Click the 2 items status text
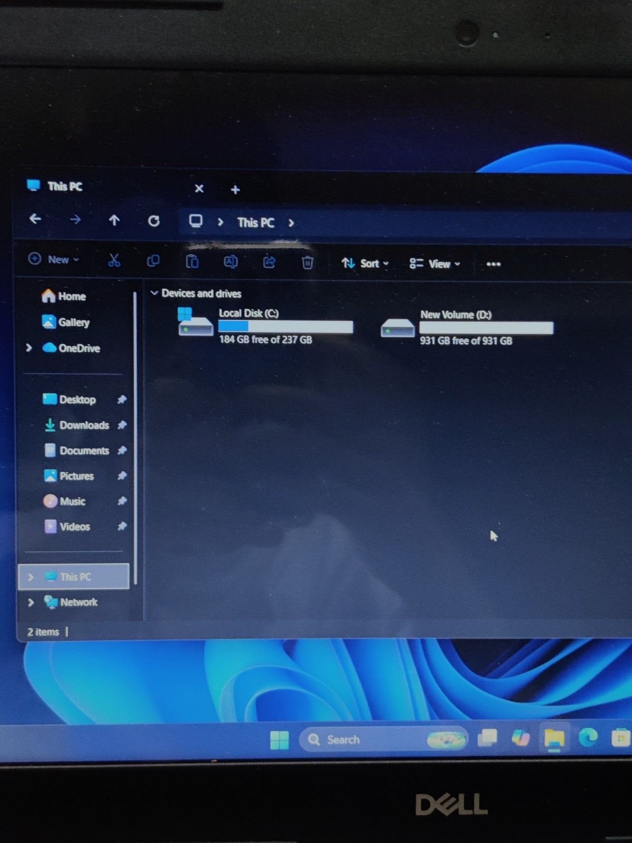 (x=43, y=632)
